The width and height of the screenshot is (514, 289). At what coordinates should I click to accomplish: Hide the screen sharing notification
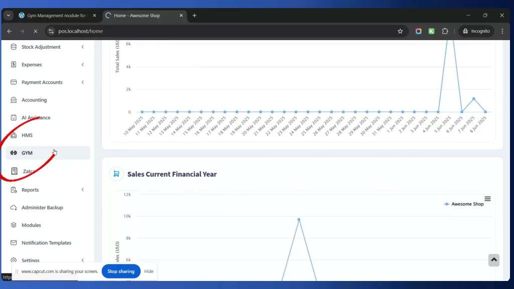149,271
